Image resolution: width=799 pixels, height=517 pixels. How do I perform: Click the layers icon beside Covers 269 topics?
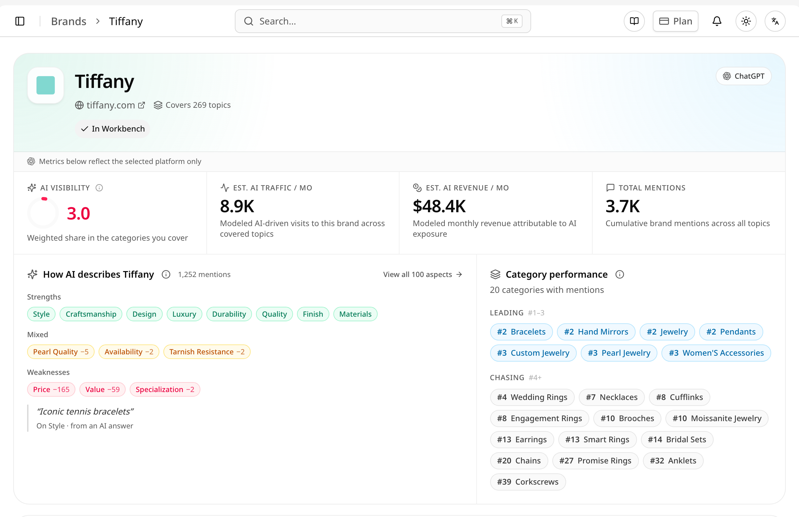158,105
